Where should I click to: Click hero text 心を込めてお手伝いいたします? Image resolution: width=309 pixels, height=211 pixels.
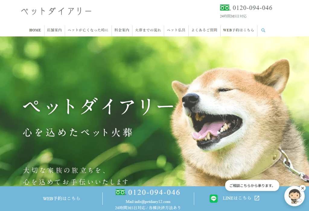(76, 182)
